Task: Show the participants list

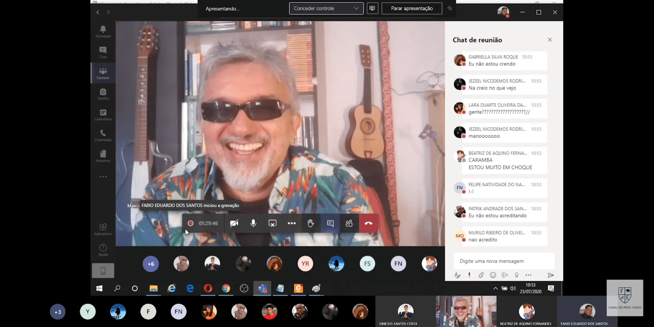Action: point(349,223)
